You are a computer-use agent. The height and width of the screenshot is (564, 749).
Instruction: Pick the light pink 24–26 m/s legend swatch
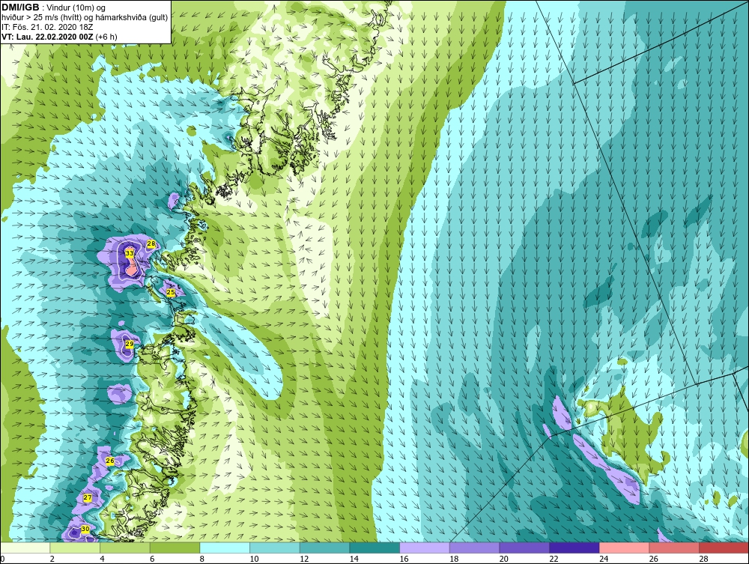[624, 548]
